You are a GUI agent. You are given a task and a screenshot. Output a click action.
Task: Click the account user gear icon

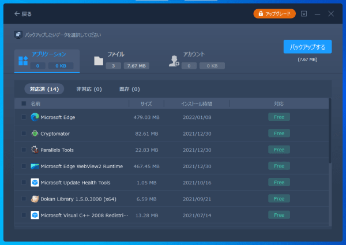point(174,61)
